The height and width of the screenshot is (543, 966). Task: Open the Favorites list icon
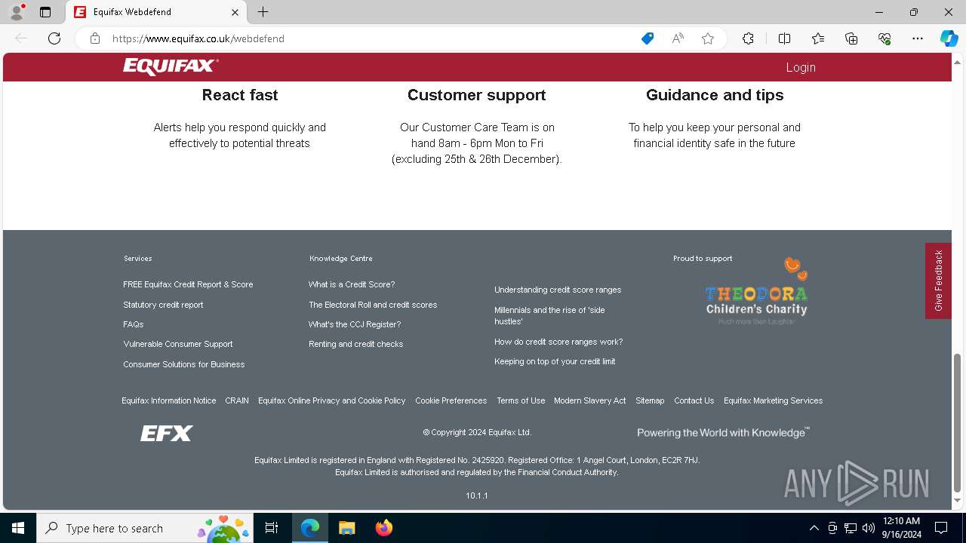coord(818,38)
